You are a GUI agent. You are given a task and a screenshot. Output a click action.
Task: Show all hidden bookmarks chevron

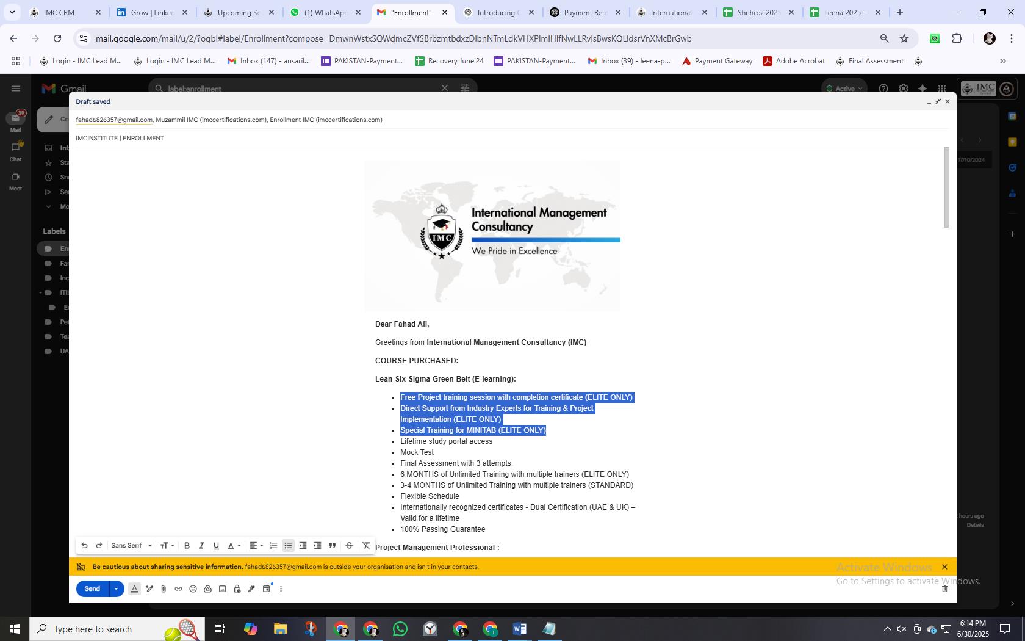(1002, 61)
